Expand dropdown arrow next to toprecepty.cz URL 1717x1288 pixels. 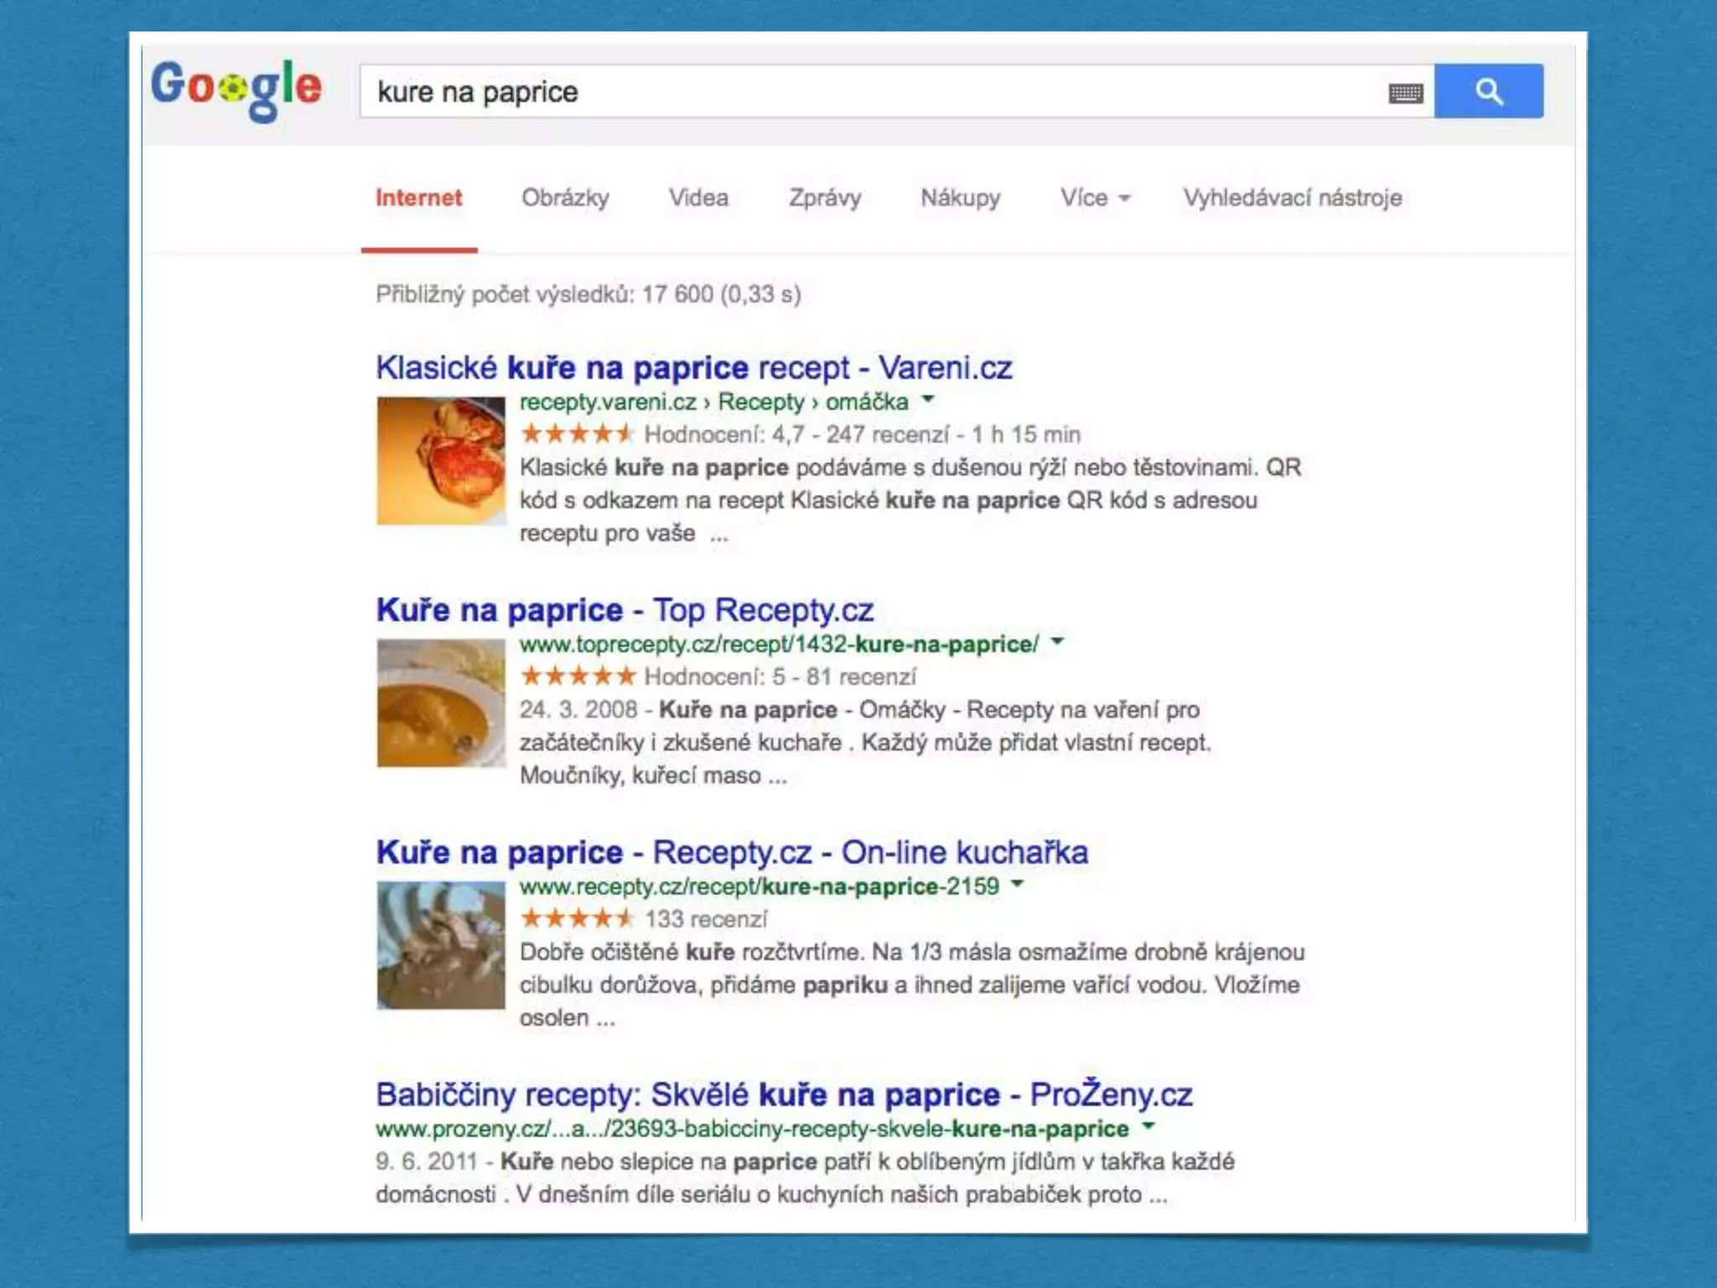coord(1057,641)
